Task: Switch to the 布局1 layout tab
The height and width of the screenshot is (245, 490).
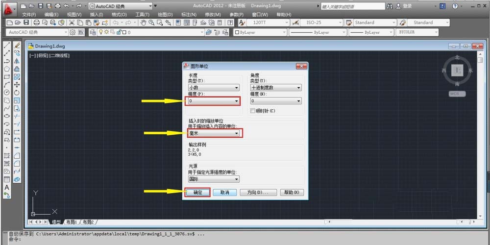Action: coord(72,222)
